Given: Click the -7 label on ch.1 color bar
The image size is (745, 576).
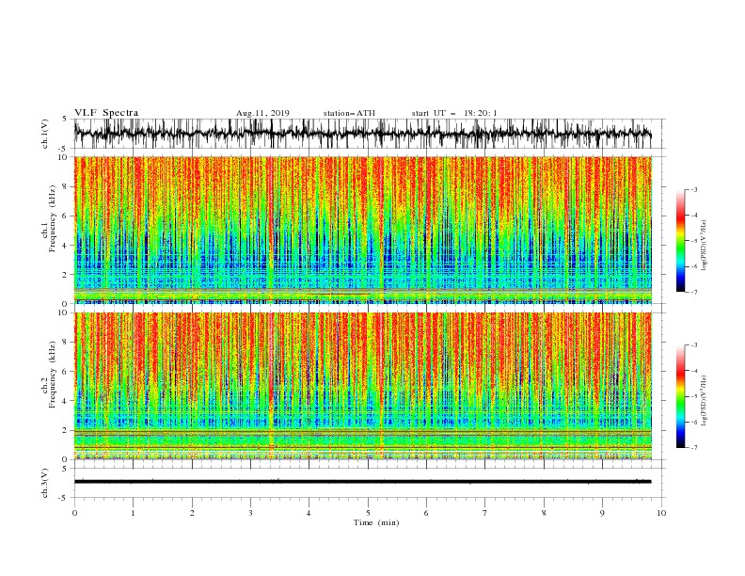Looking at the screenshot, I should (693, 292).
